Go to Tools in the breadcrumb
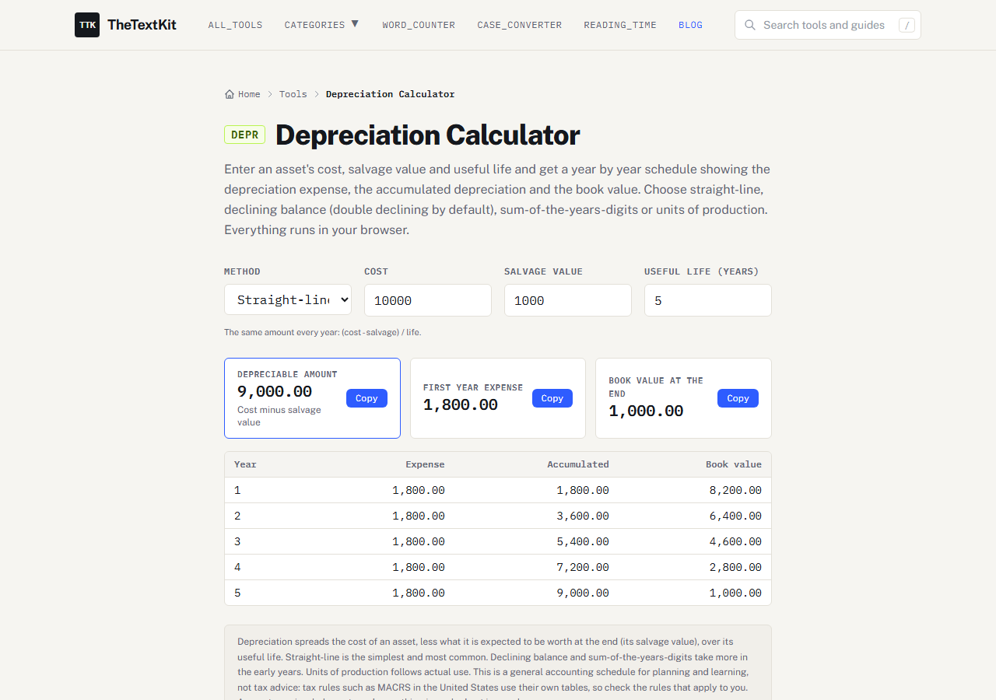Viewport: 996px width, 700px height. tap(293, 94)
